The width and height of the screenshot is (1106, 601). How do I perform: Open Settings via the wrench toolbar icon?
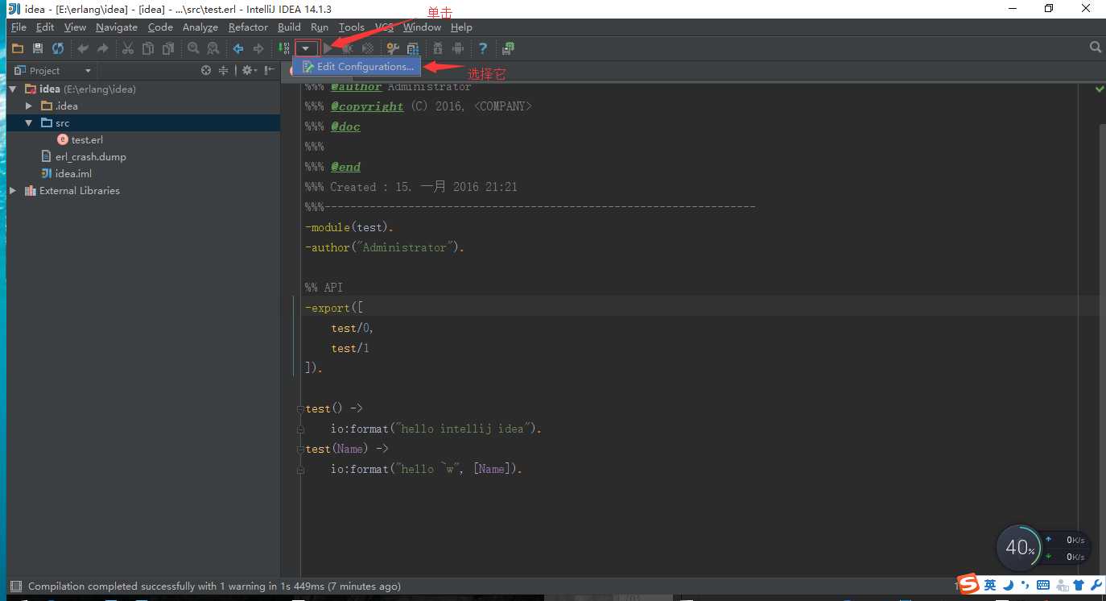tap(393, 48)
